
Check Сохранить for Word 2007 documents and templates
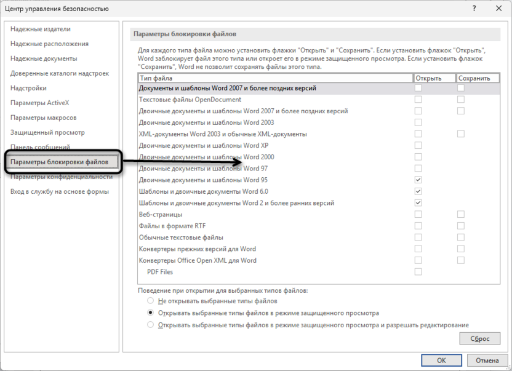(461, 88)
